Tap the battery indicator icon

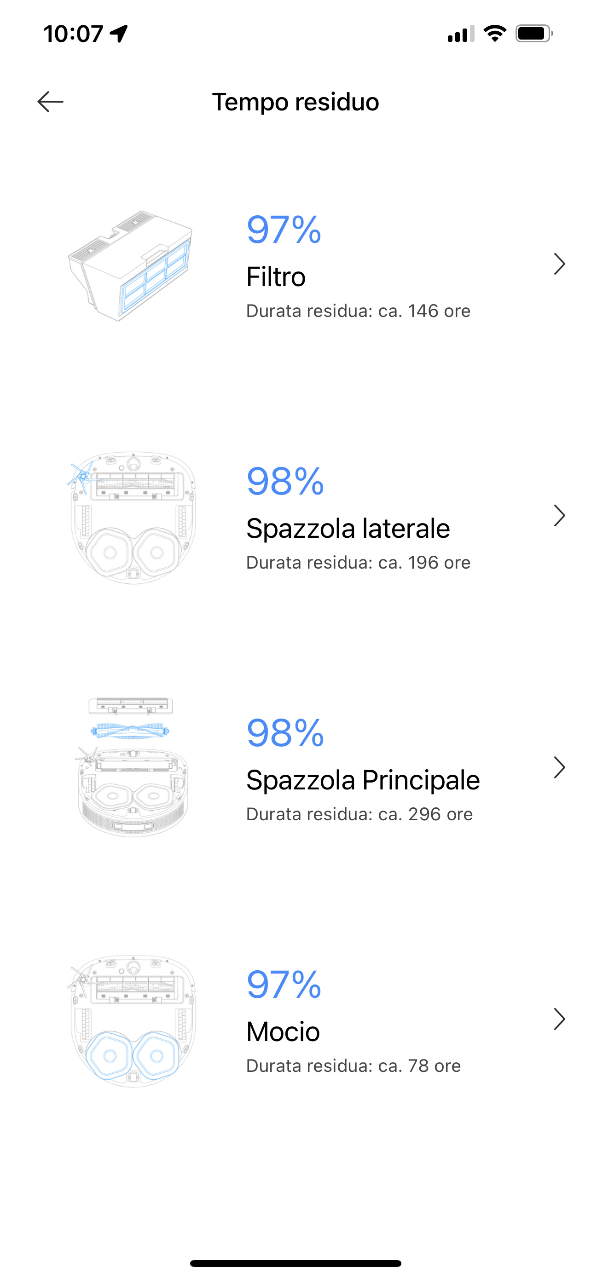point(534,33)
